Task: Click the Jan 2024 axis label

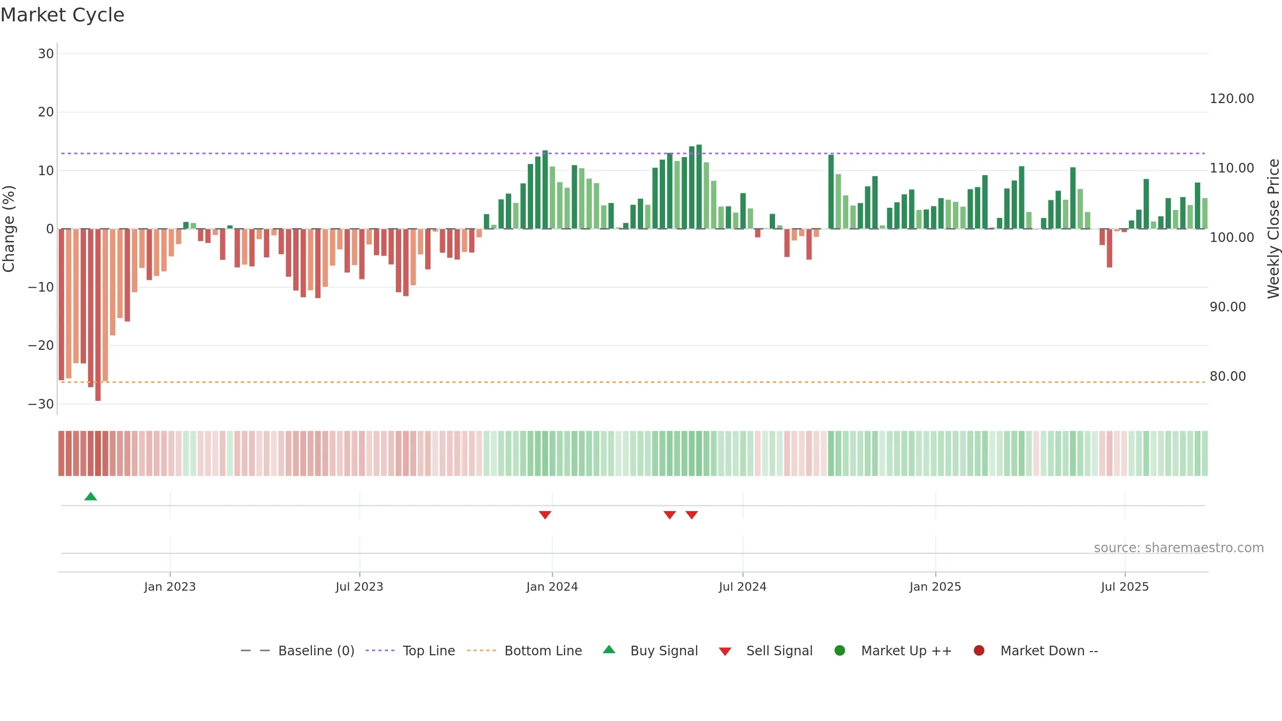Action: (552, 586)
